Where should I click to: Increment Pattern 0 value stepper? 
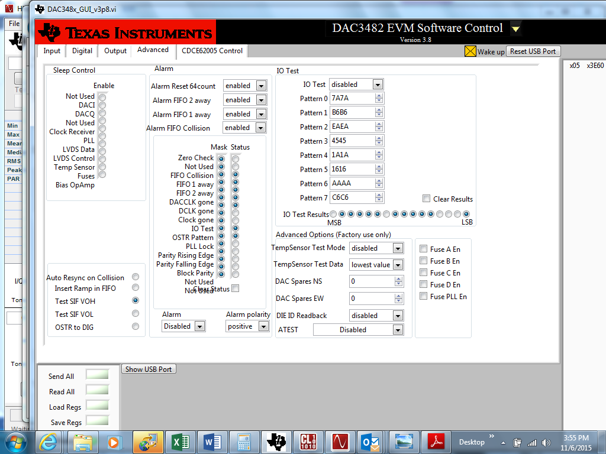[x=379, y=96]
